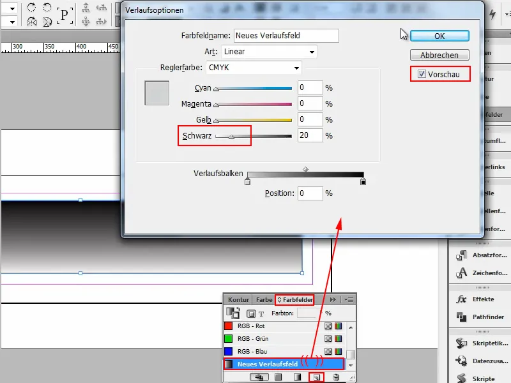Select the rotate clockwise icon in the toolbar

31,8
